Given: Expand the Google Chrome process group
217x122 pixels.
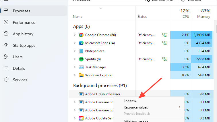Looking at the screenshot, I should (75, 35).
